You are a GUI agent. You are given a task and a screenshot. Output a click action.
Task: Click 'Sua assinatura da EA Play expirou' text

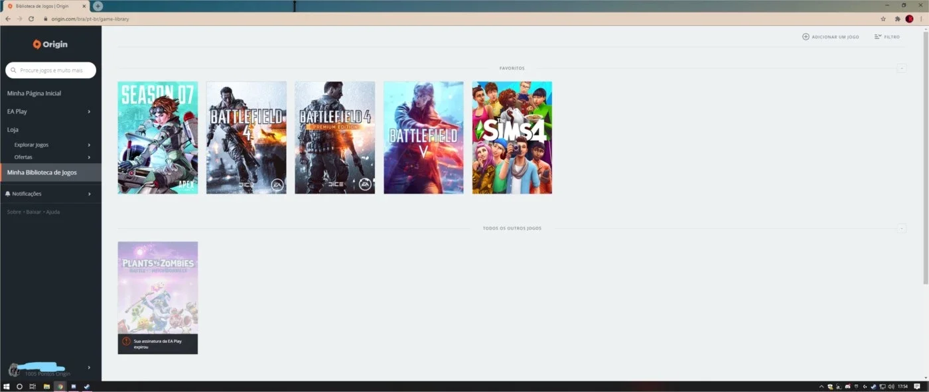(157, 344)
